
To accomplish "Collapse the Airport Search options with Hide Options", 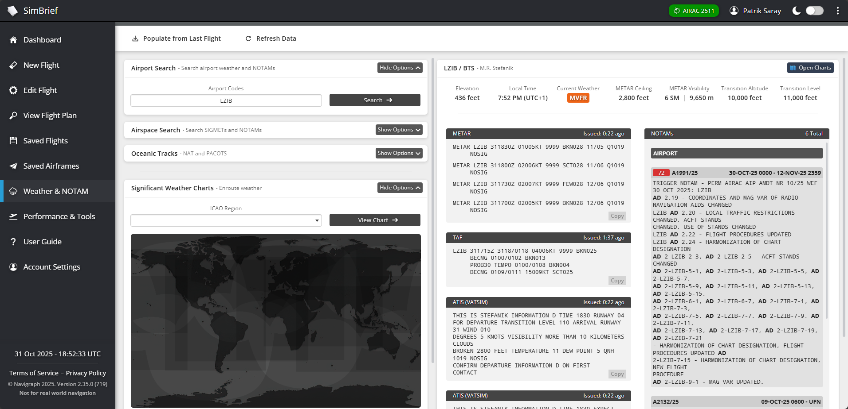I will point(399,68).
